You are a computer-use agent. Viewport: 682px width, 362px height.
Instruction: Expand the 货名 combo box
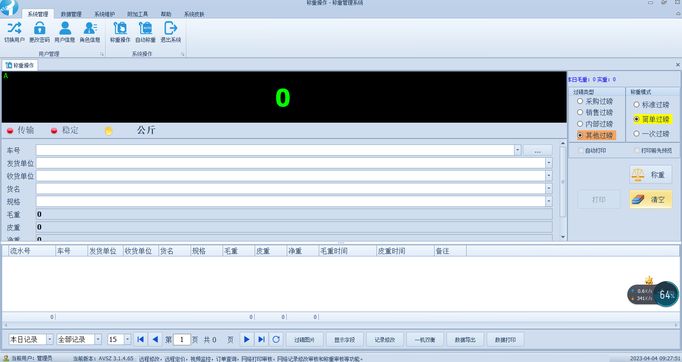pyautogui.click(x=549, y=188)
